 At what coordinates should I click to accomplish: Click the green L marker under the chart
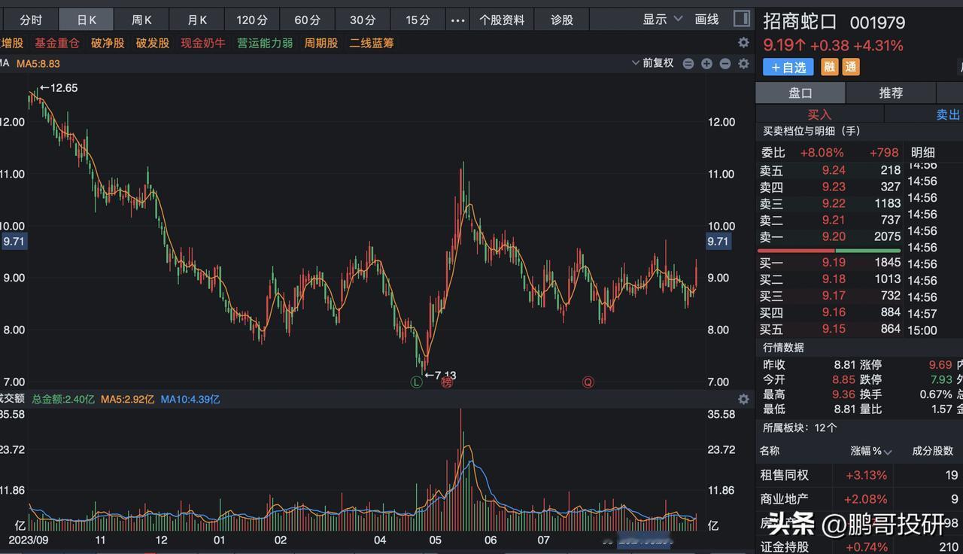click(x=416, y=382)
